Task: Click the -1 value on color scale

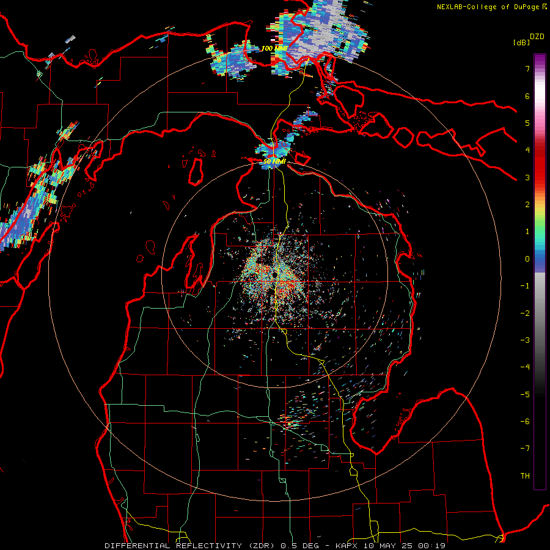Action: point(525,286)
